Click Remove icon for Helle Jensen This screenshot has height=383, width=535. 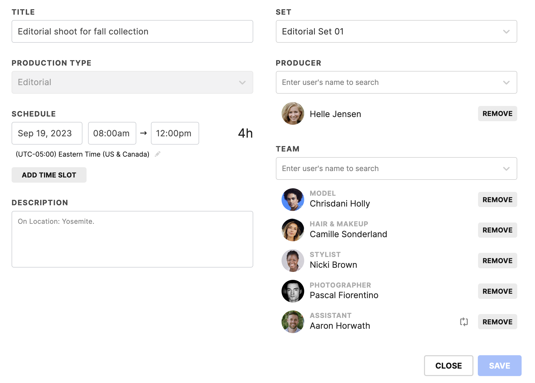(x=497, y=114)
